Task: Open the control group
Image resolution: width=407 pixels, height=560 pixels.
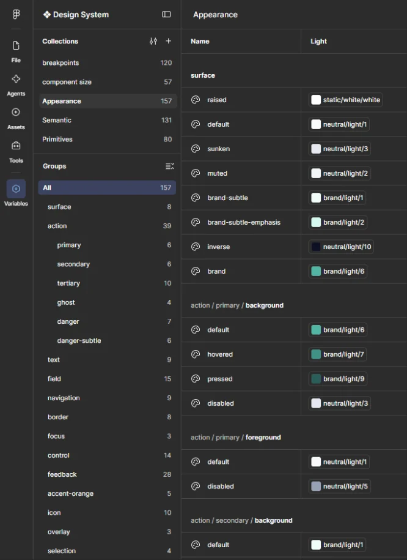Action: [x=107, y=455]
